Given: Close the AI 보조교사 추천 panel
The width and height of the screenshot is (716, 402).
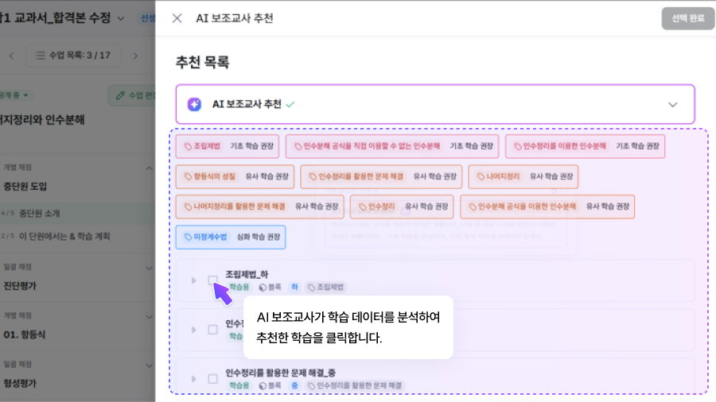Looking at the screenshot, I should [x=177, y=18].
